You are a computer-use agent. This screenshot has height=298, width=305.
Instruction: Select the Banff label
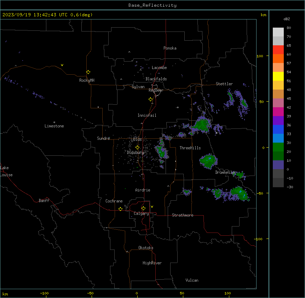pos(44,201)
